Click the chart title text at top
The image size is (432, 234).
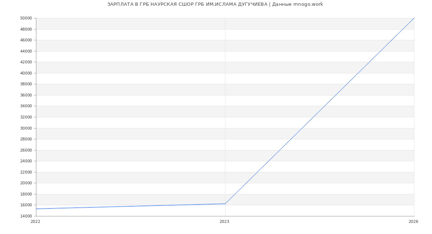coord(215,4)
